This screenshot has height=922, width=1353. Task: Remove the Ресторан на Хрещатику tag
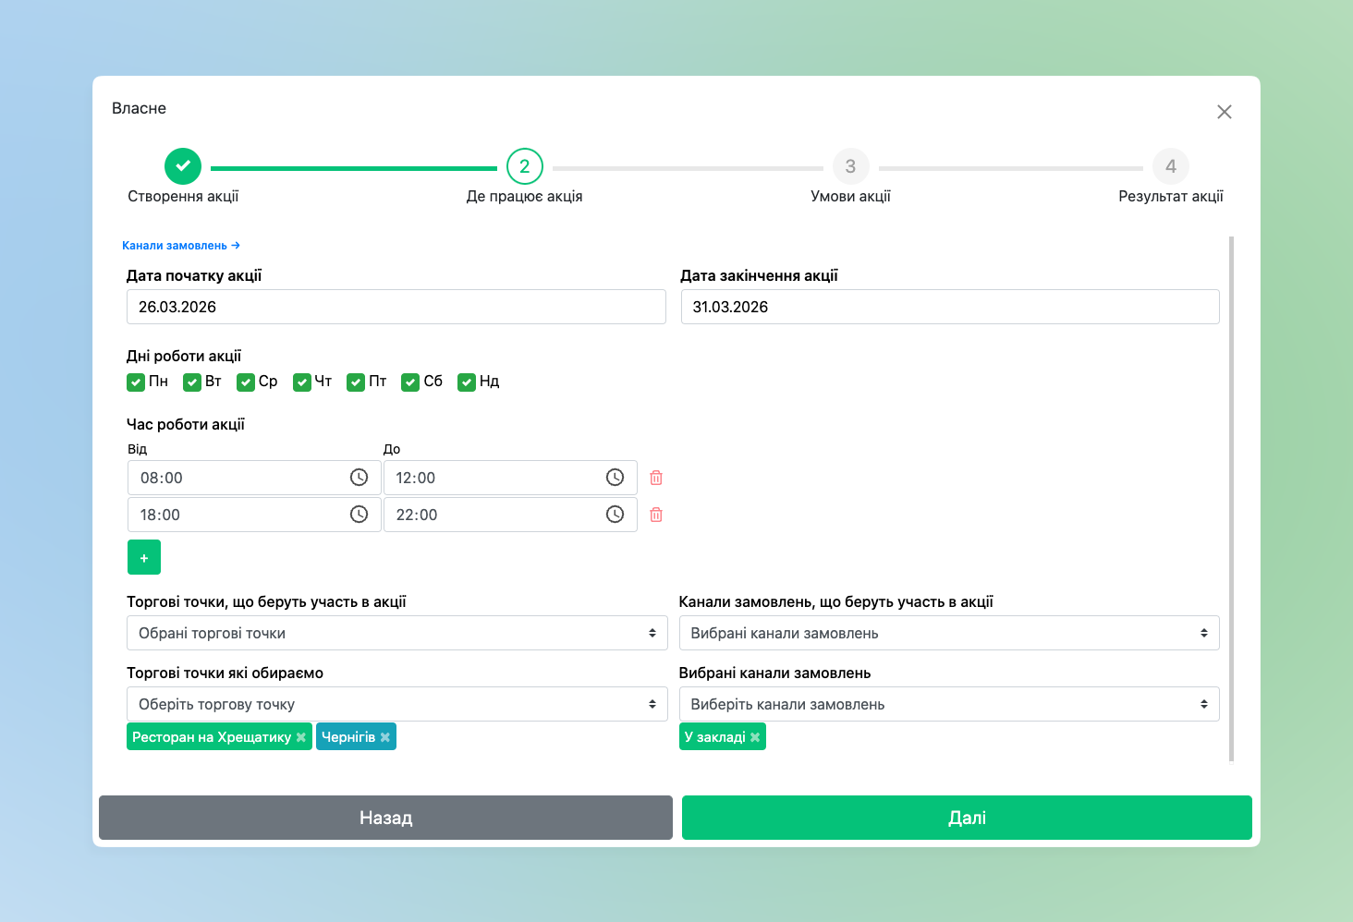(x=300, y=737)
